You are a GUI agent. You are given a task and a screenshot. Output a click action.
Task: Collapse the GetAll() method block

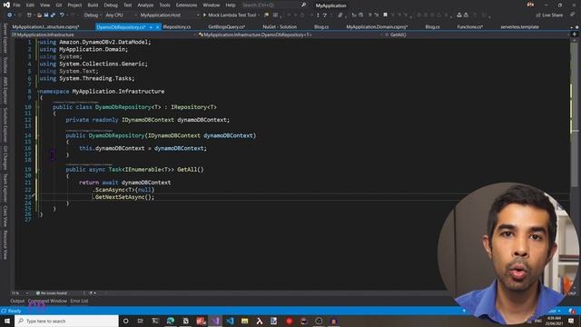(38, 170)
